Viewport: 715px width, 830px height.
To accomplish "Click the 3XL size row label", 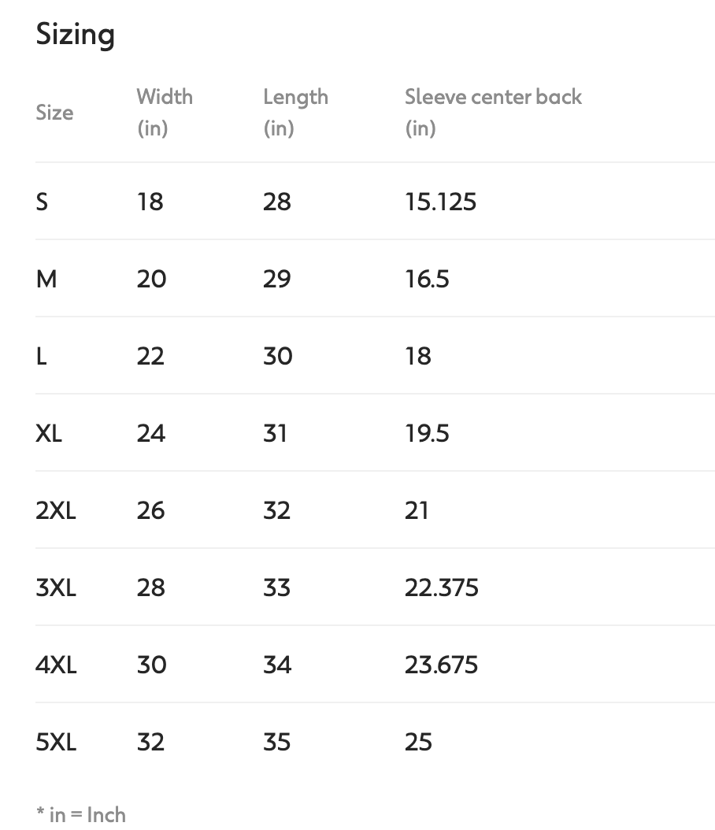I will [x=56, y=588].
